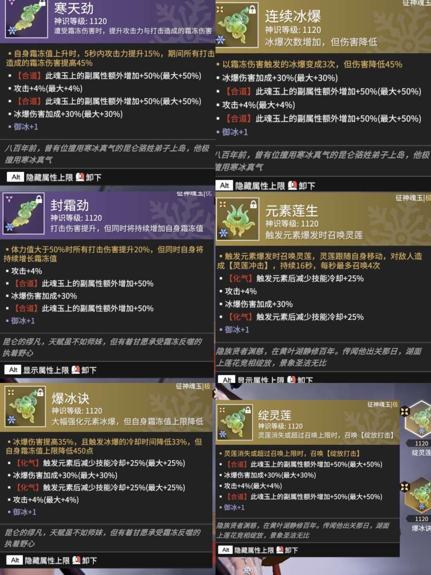Click the 连续冰爆 soul jade icon
431x575 pixels.
click(237, 25)
